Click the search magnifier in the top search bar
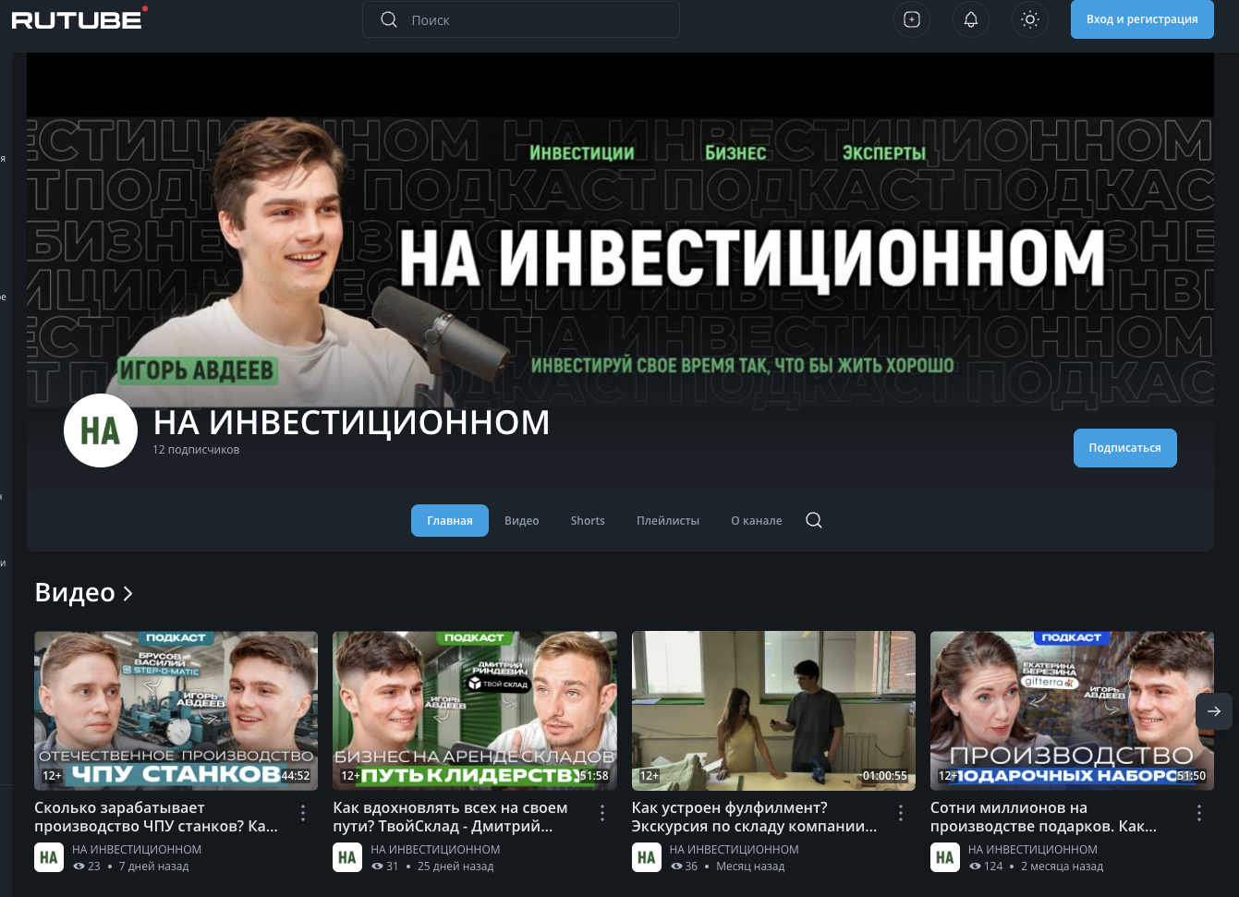This screenshot has width=1239, height=897. (389, 19)
